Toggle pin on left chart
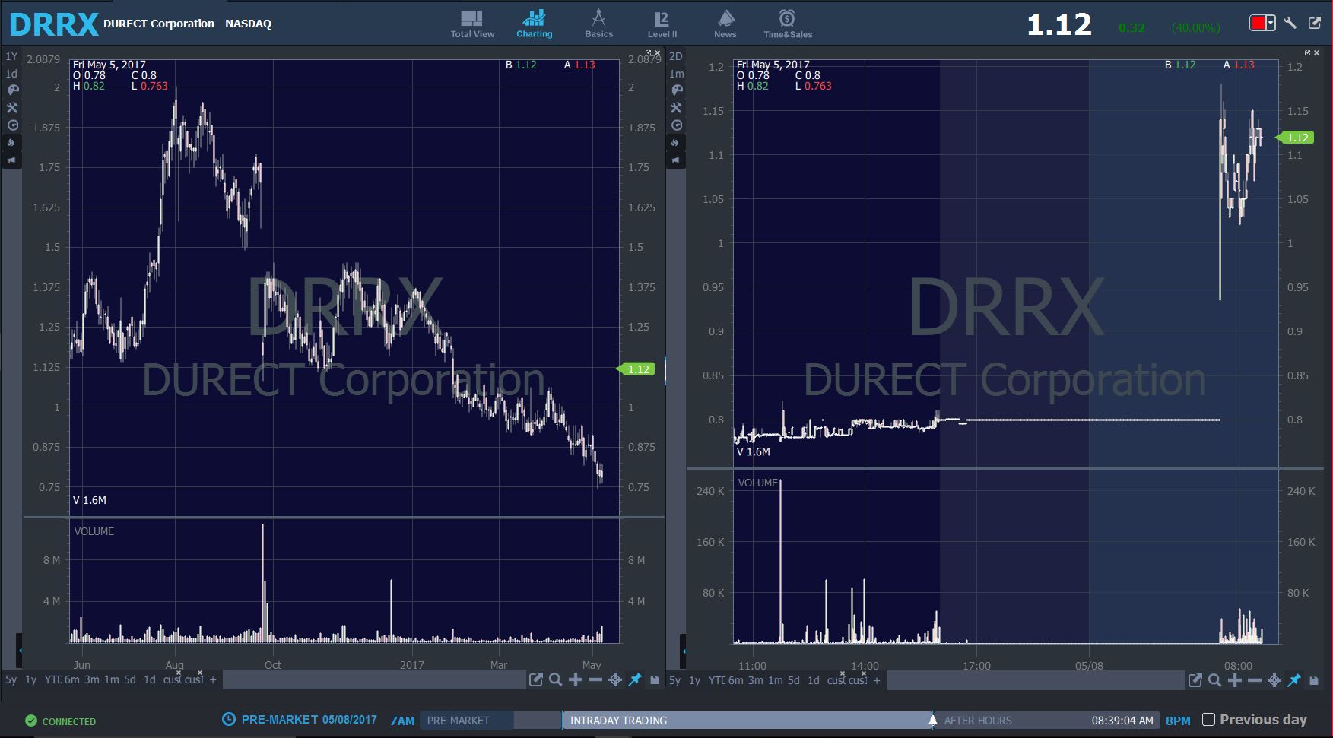 click(x=635, y=680)
